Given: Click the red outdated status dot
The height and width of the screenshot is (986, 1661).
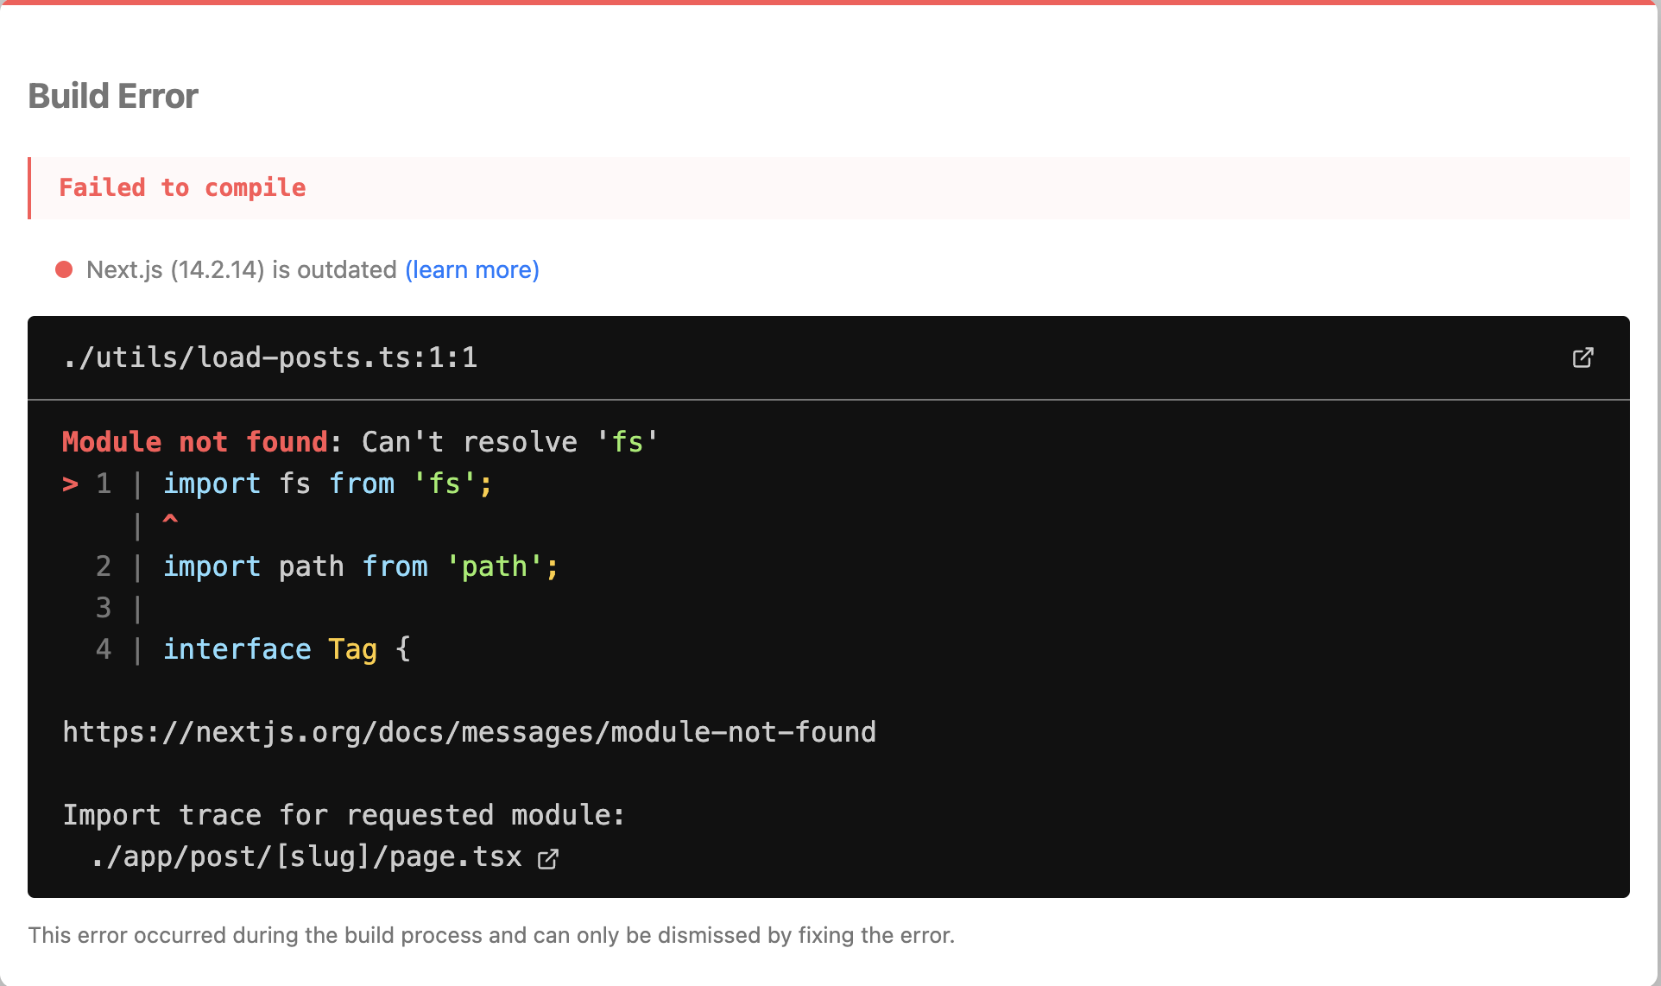Looking at the screenshot, I should [x=64, y=269].
